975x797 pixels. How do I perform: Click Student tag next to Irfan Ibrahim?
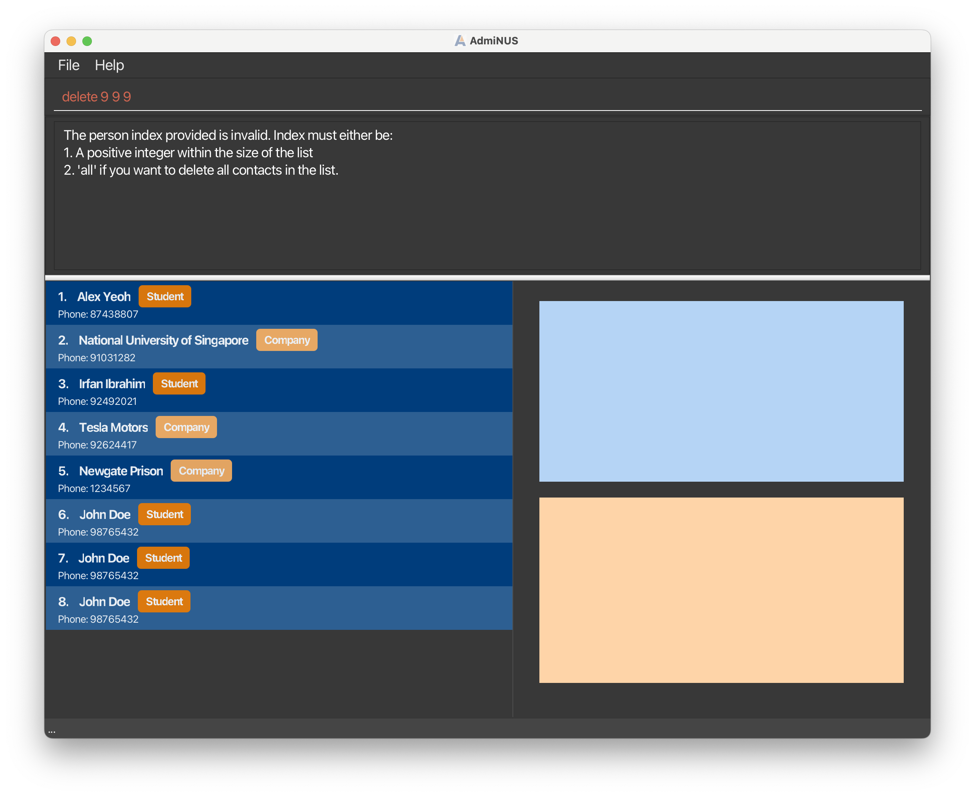click(179, 384)
